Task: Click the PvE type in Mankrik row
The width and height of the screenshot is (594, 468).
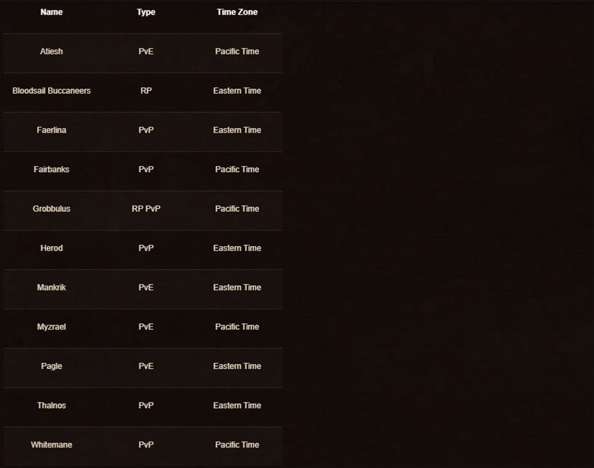Action: (x=146, y=288)
